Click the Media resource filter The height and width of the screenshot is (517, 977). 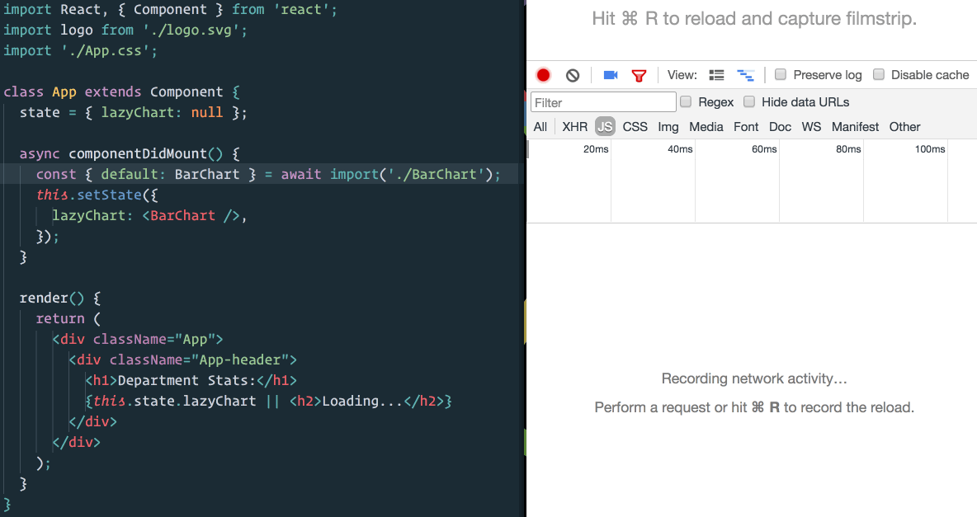706,126
